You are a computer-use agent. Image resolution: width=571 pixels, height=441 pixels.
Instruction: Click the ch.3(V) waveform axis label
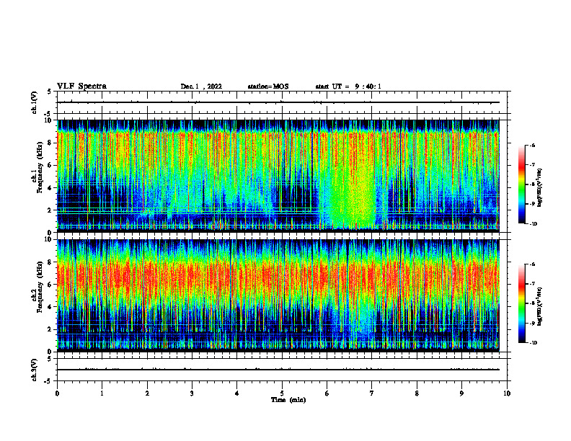coord(35,370)
